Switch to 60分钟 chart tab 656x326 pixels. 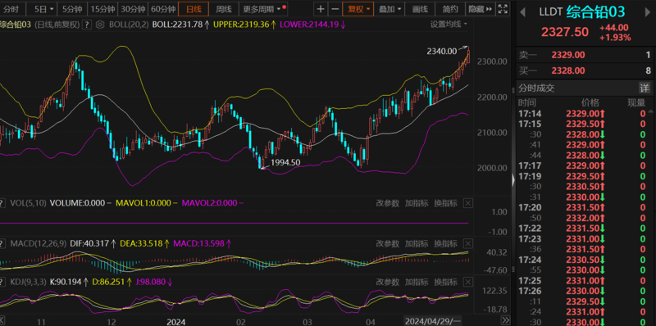163,9
